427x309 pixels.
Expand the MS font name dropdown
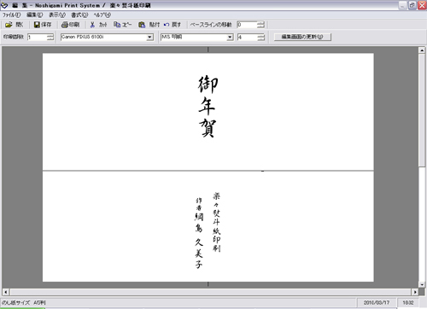pos(230,38)
